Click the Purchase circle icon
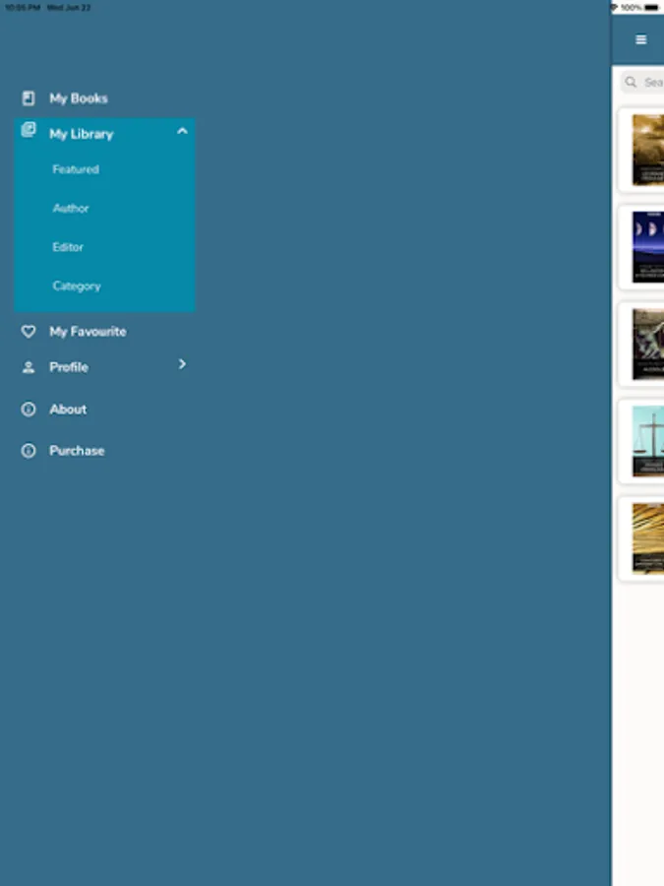This screenshot has height=886, width=664. (29, 450)
